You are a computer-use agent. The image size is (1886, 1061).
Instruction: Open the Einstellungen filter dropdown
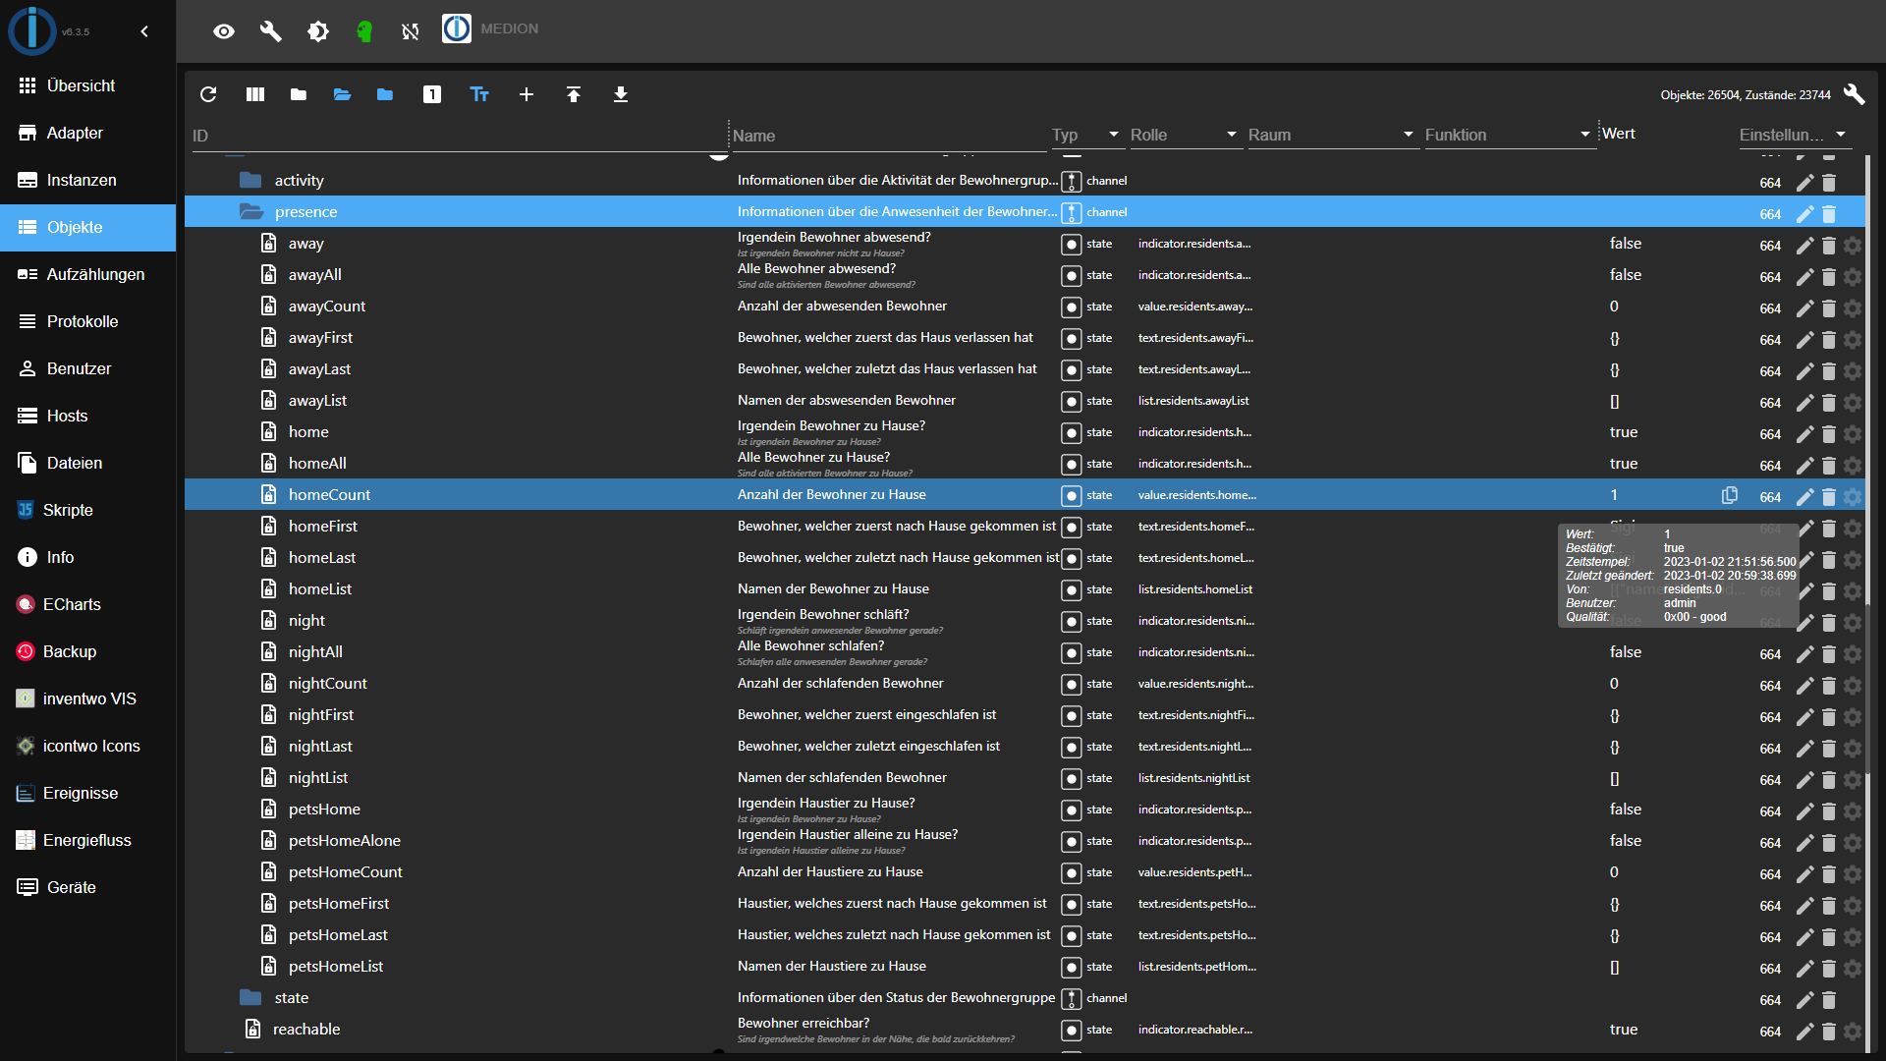point(1794,135)
